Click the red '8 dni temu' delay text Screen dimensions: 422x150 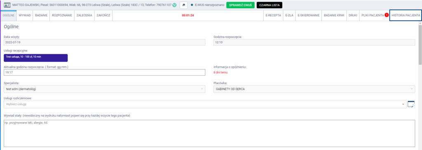(220, 73)
